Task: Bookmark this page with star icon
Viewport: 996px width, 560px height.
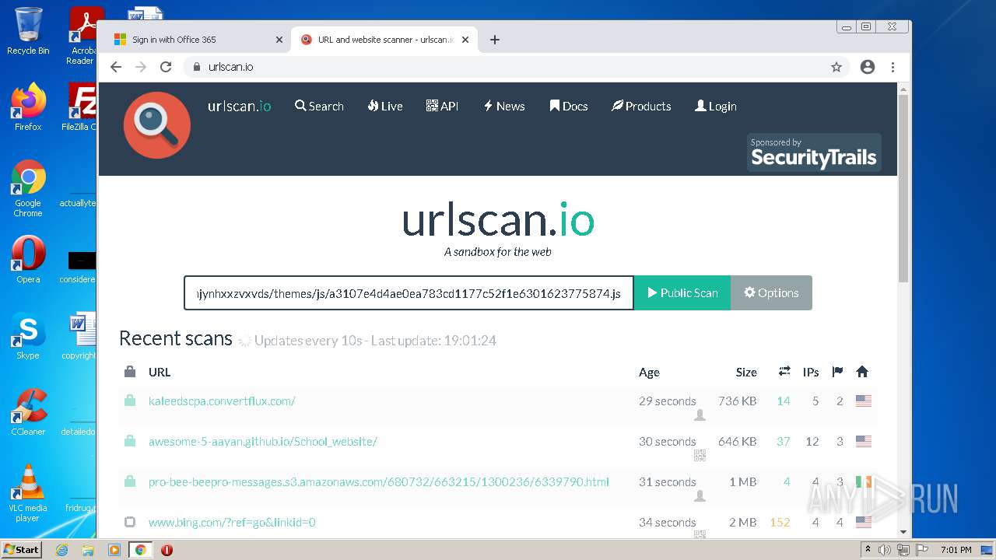Action: 836,67
